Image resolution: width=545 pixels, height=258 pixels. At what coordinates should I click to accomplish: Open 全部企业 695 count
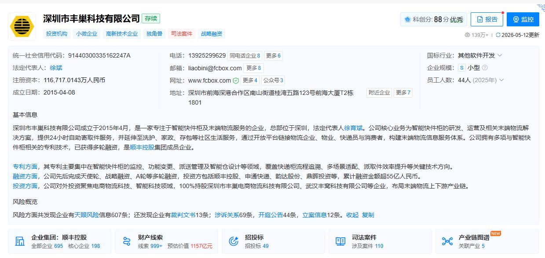[x=47, y=246]
